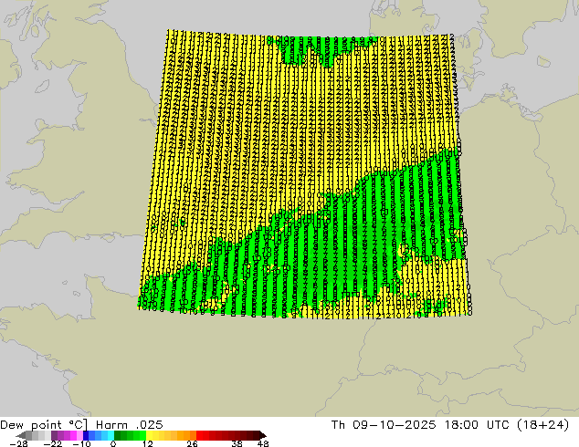Click the 'Th 09-10-2025 18:00 UTC (18+24)' timestamp
Image resolution: width=579 pixels, height=447 pixels.
(x=450, y=425)
